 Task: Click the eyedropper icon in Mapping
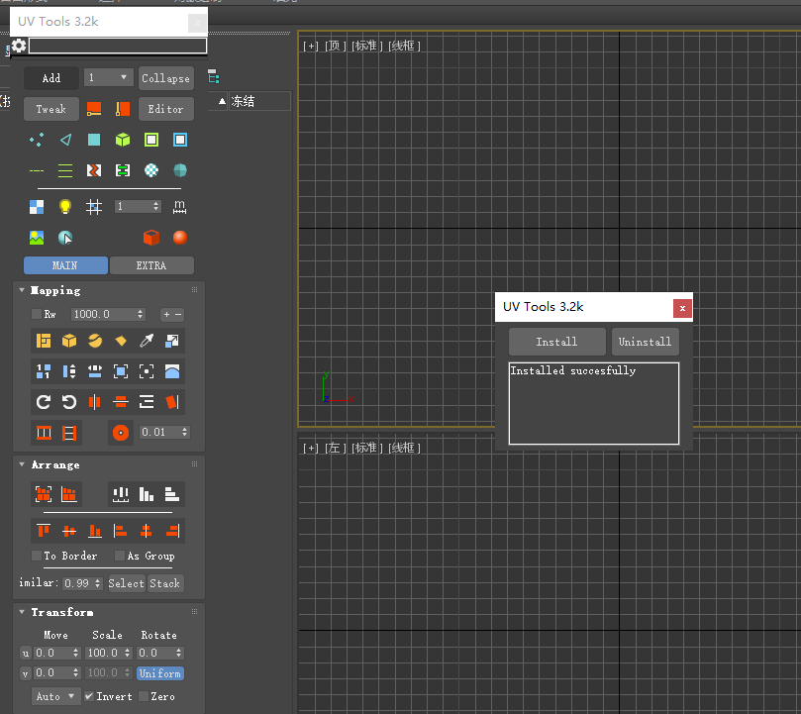tap(147, 341)
